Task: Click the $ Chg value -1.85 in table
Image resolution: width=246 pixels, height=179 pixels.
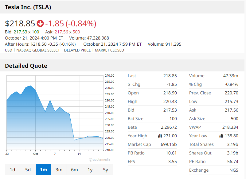Action: pyautogui.click(x=172, y=84)
